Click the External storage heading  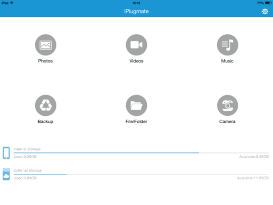[x=28, y=170]
